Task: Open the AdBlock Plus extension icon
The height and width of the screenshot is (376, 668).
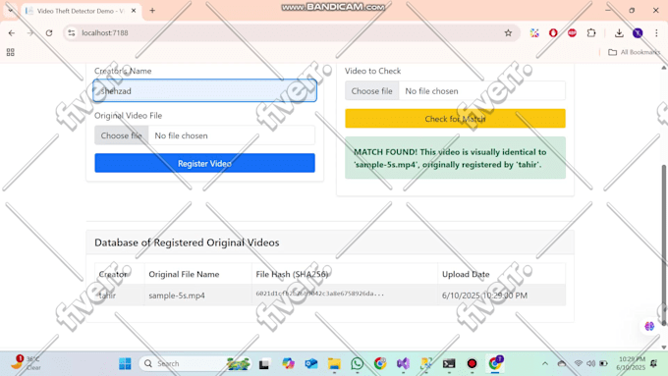Action: click(572, 32)
